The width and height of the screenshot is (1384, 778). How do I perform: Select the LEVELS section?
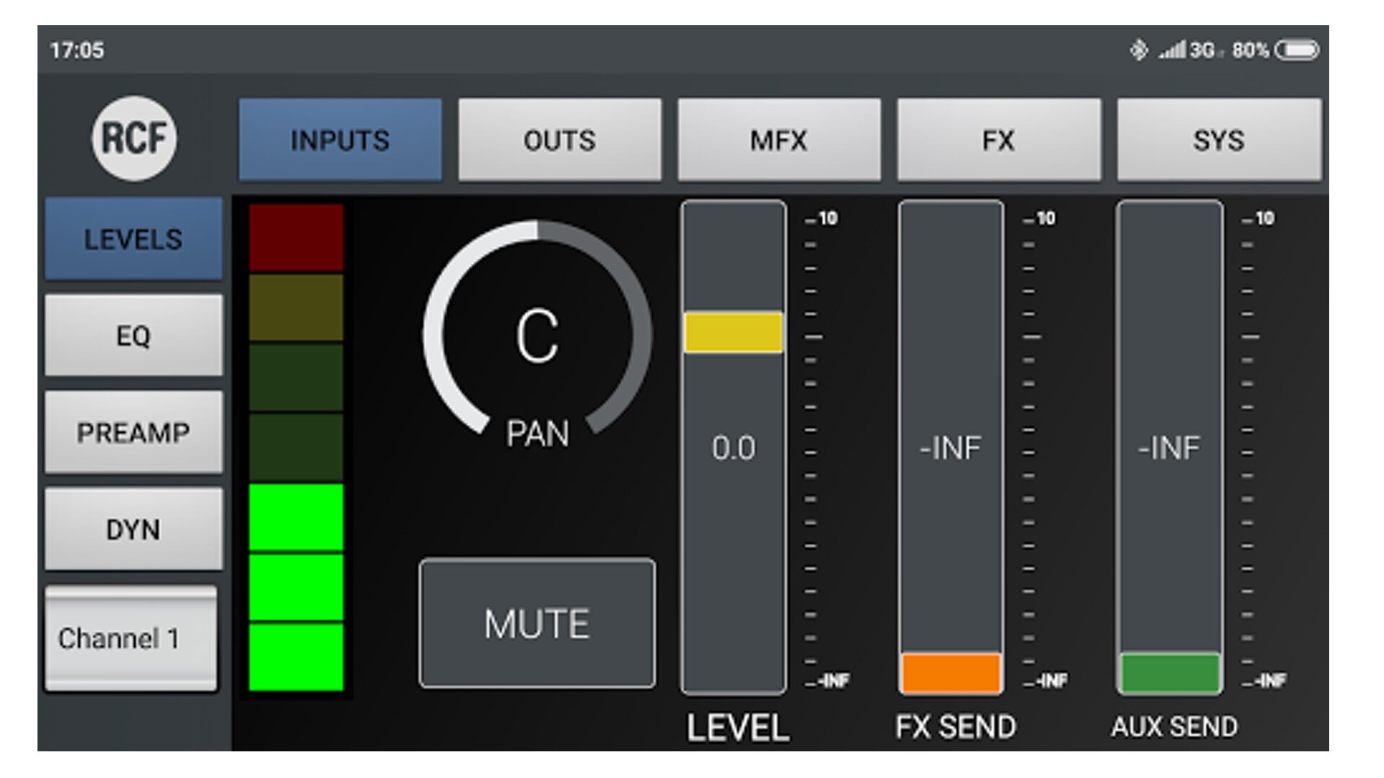tap(133, 238)
